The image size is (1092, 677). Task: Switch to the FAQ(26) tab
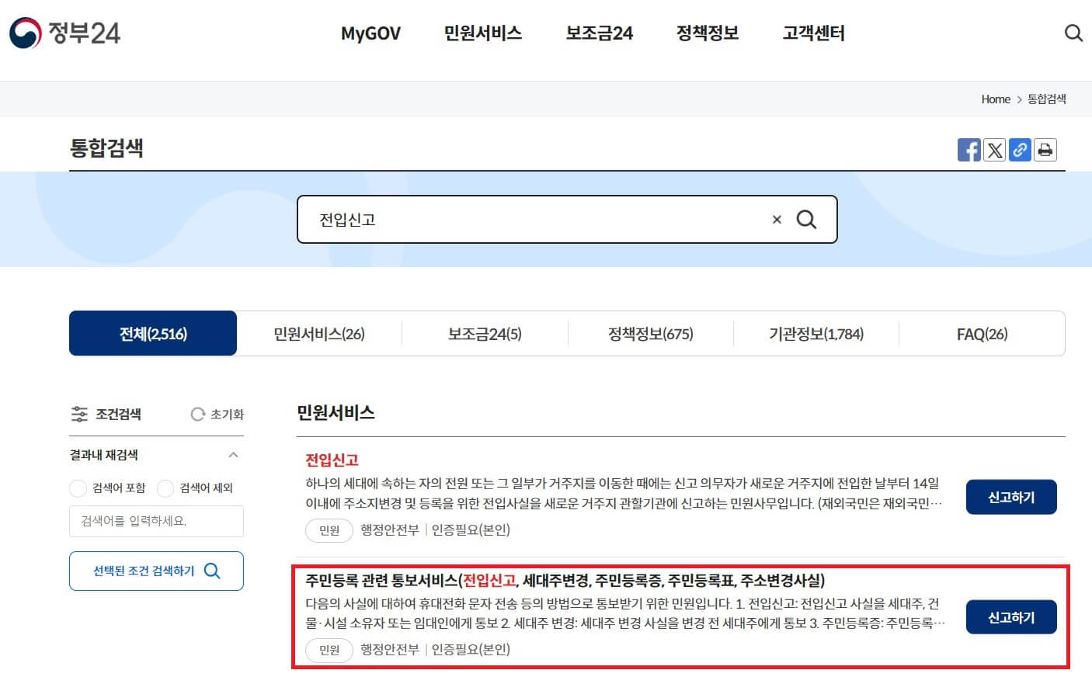point(981,334)
